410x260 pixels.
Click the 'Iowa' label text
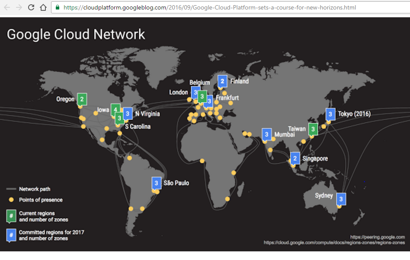(x=103, y=110)
